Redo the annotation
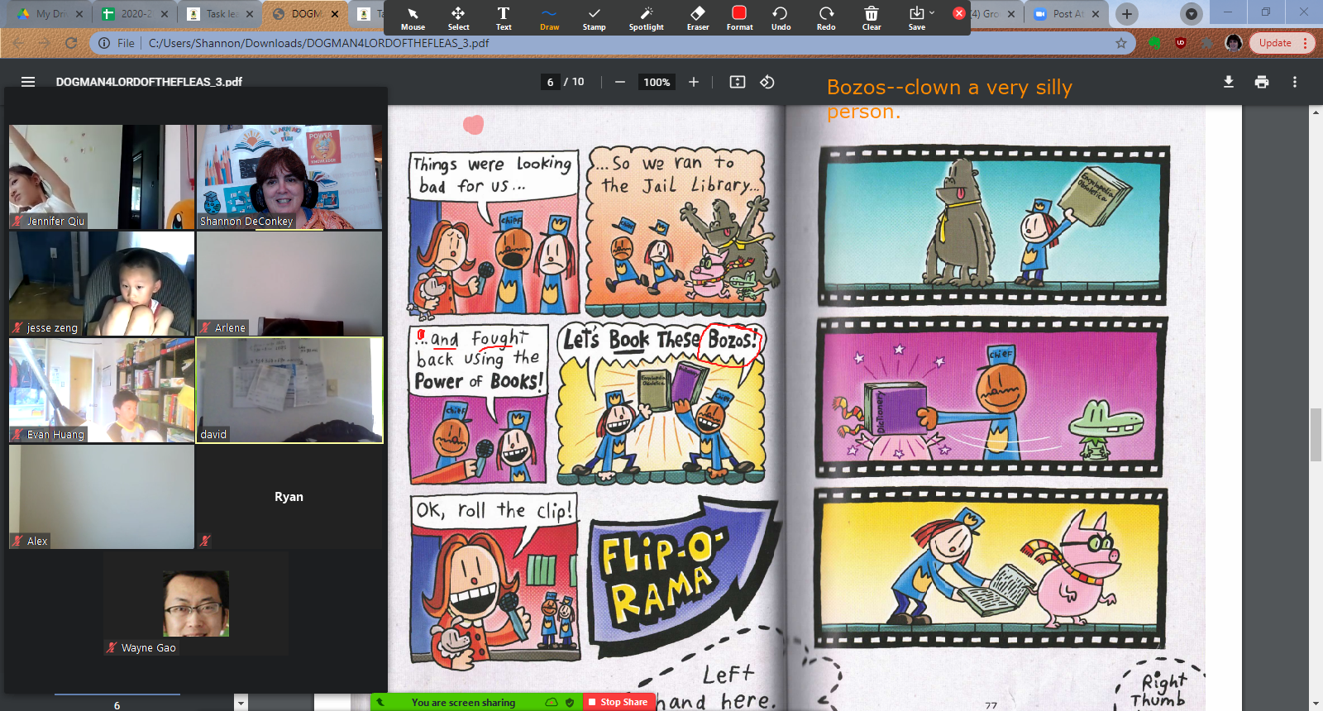Viewport: 1323px width, 711px height. (x=826, y=18)
